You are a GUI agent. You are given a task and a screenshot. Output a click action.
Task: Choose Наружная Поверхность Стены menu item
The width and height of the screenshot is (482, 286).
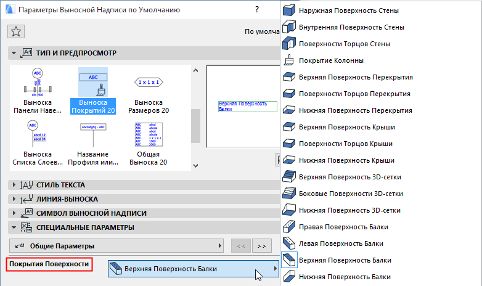pyautogui.click(x=381, y=10)
